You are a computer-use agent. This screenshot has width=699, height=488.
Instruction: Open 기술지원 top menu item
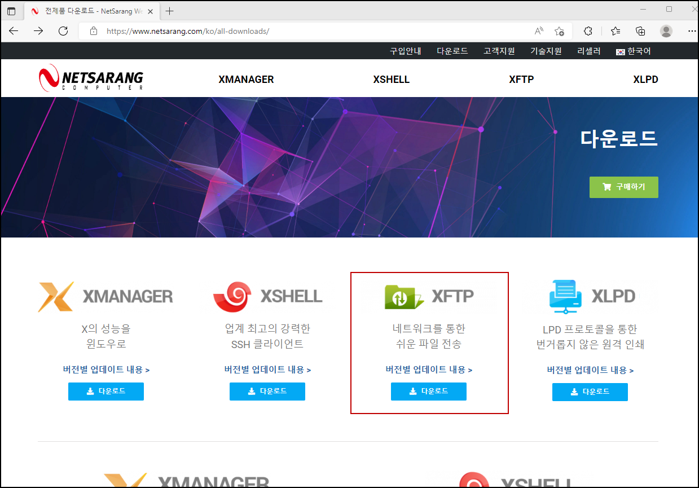pos(546,51)
